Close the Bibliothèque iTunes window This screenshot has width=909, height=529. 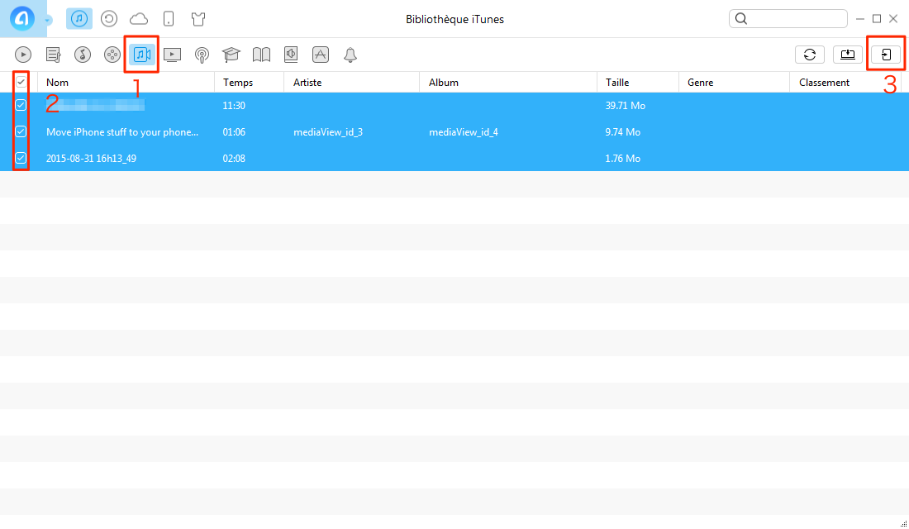(893, 19)
